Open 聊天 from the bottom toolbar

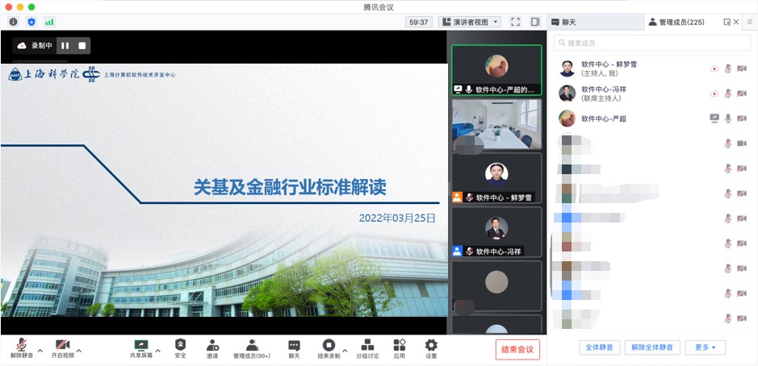point(294,348)
